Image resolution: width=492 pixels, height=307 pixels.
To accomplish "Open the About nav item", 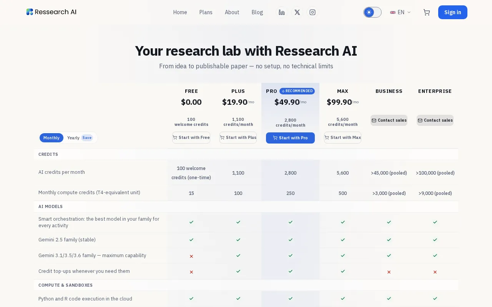I will pos(232,12).
